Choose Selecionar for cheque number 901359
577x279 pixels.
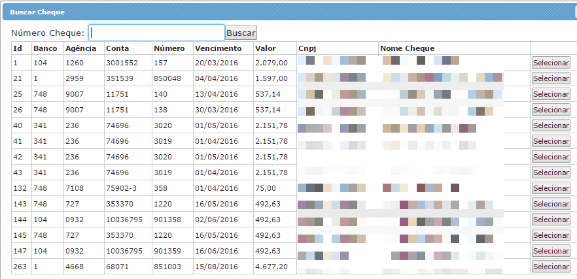551,251
